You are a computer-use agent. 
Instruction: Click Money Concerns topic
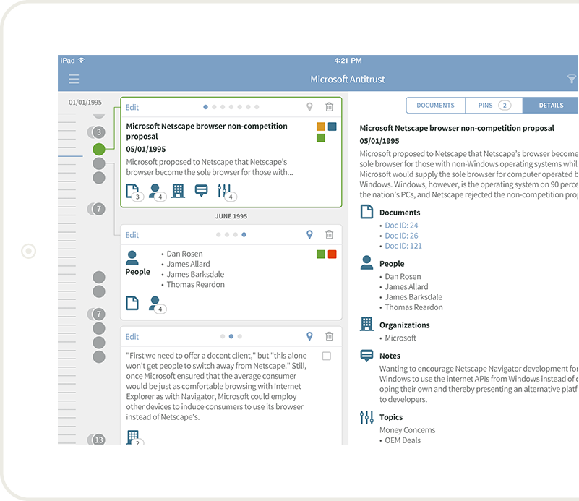point(407,430)
